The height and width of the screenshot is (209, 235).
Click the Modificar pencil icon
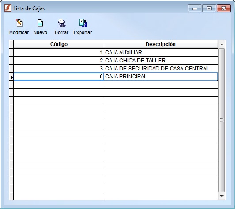pyautogui.click(x=19, y=23)
